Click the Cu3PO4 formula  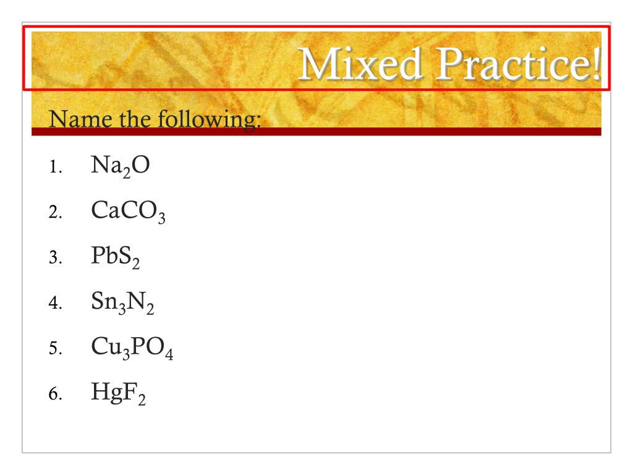pyautogui.click(x=132, y=348)
